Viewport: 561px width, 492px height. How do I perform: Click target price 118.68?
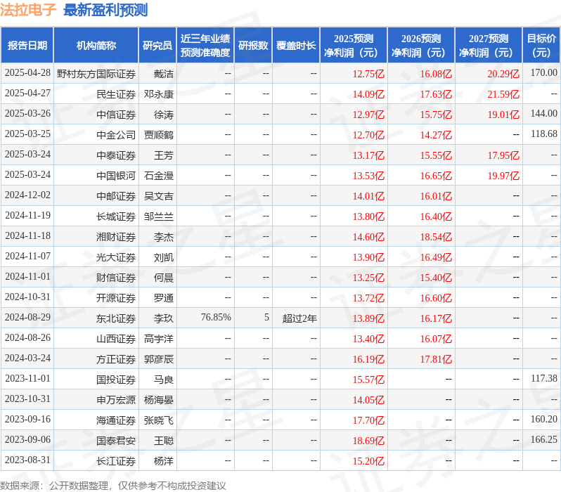coord(544,134)
